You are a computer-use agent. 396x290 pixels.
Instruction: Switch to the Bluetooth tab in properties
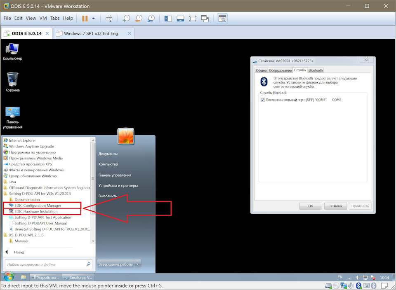pos(316,70)
